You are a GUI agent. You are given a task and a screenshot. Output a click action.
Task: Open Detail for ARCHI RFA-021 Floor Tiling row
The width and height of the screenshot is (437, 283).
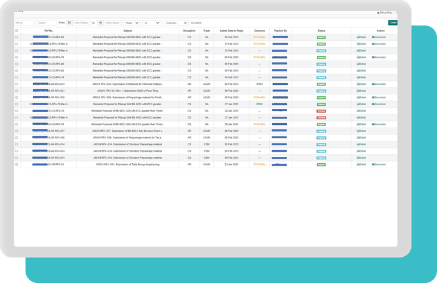click(x=361, y=91)
